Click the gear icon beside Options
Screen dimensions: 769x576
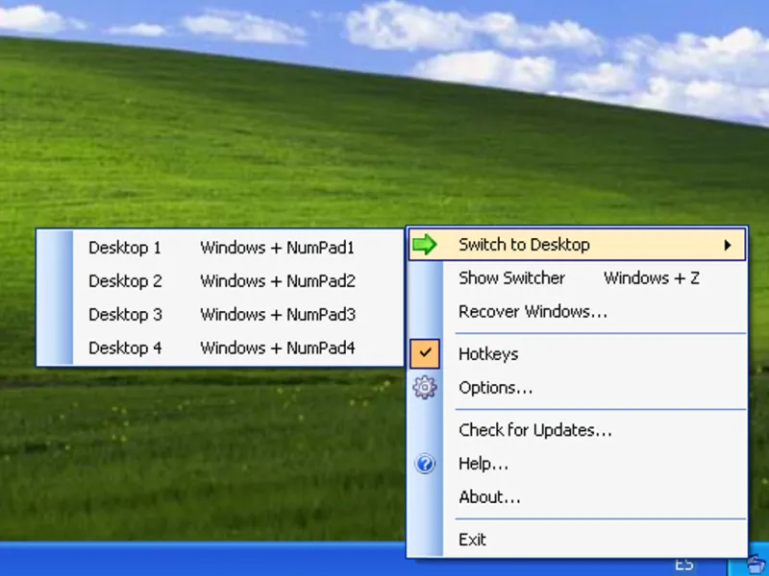click(x=425, y=388)
